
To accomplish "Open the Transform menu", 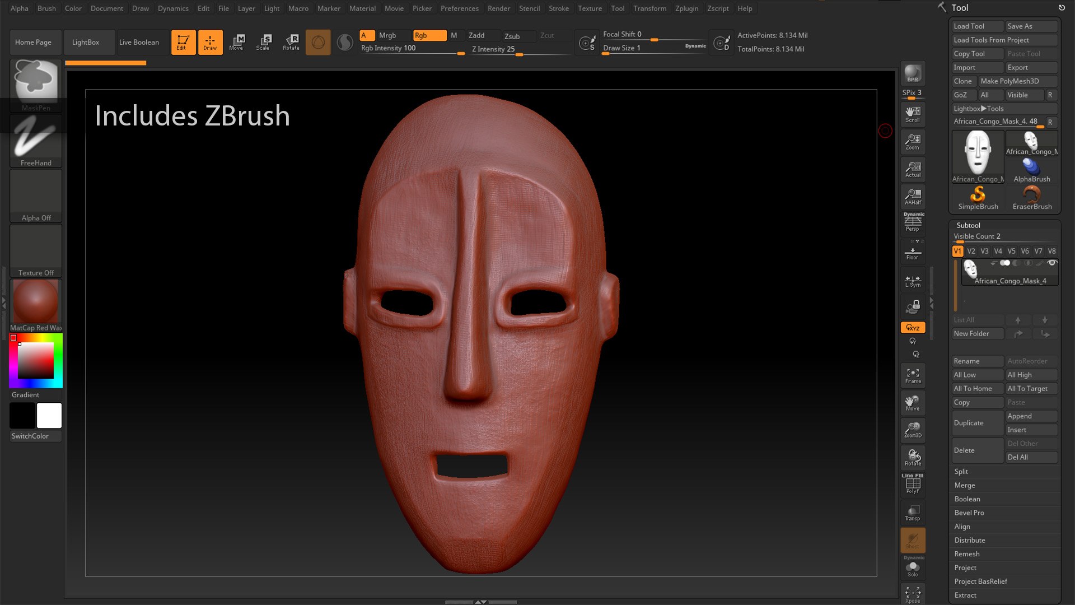I will pyautogui.click(x=649, y=8).
